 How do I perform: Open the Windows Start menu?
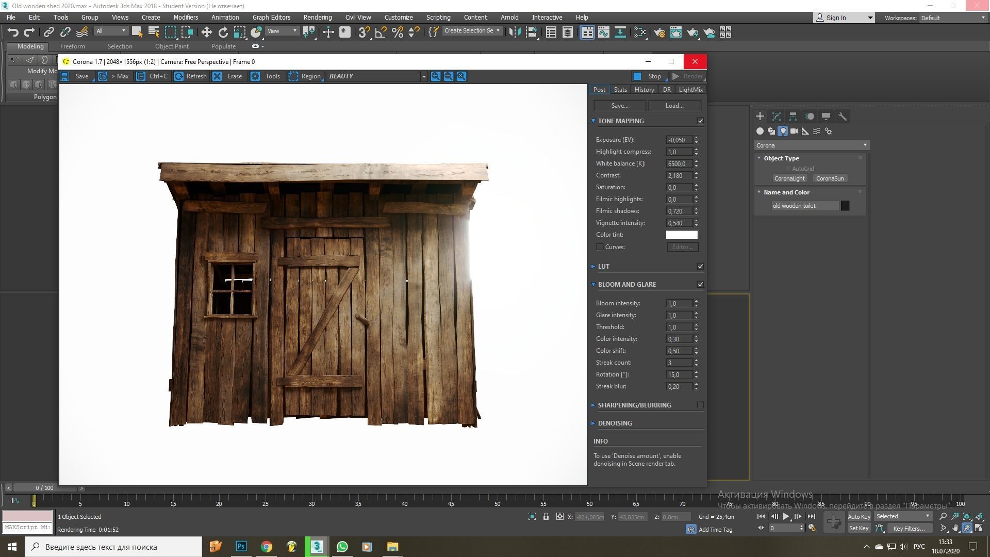[12, 547]
